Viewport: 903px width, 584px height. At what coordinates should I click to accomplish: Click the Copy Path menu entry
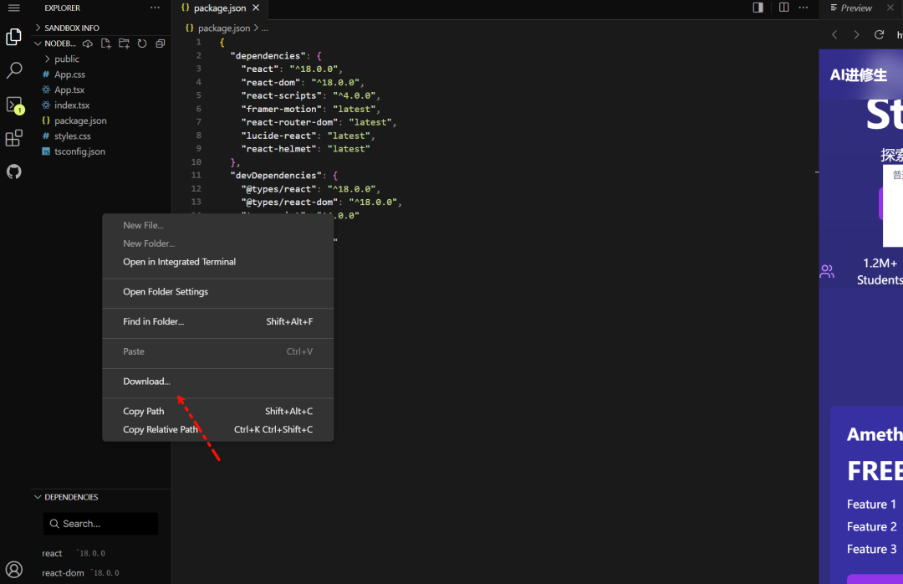[x=144, y=411]
